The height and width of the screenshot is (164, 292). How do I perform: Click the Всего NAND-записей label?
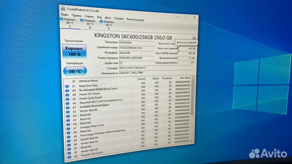167,53
